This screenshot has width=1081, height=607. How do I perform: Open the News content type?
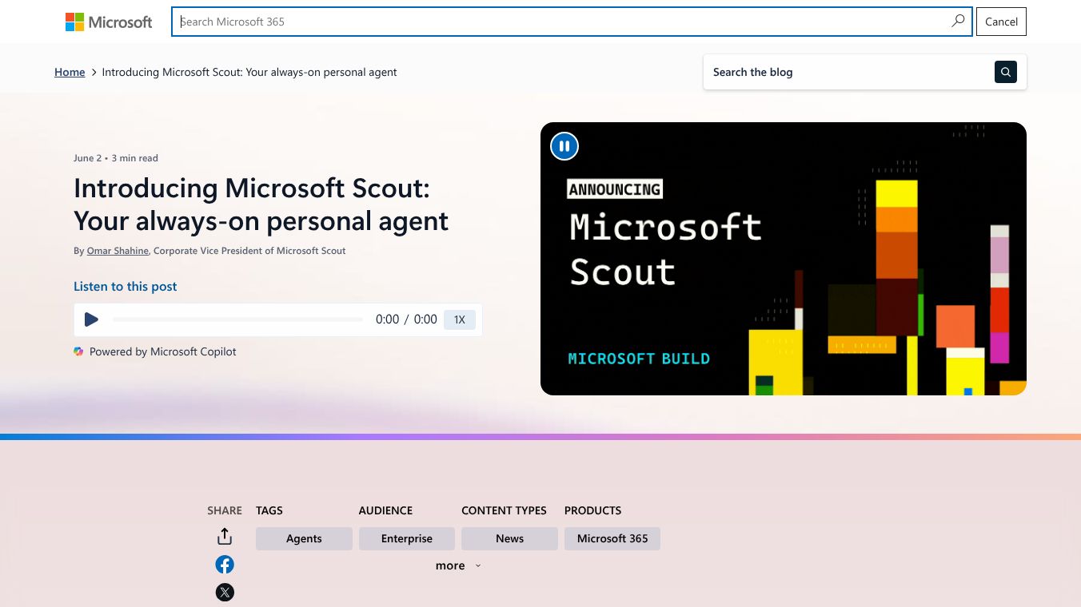pos(509,538)
